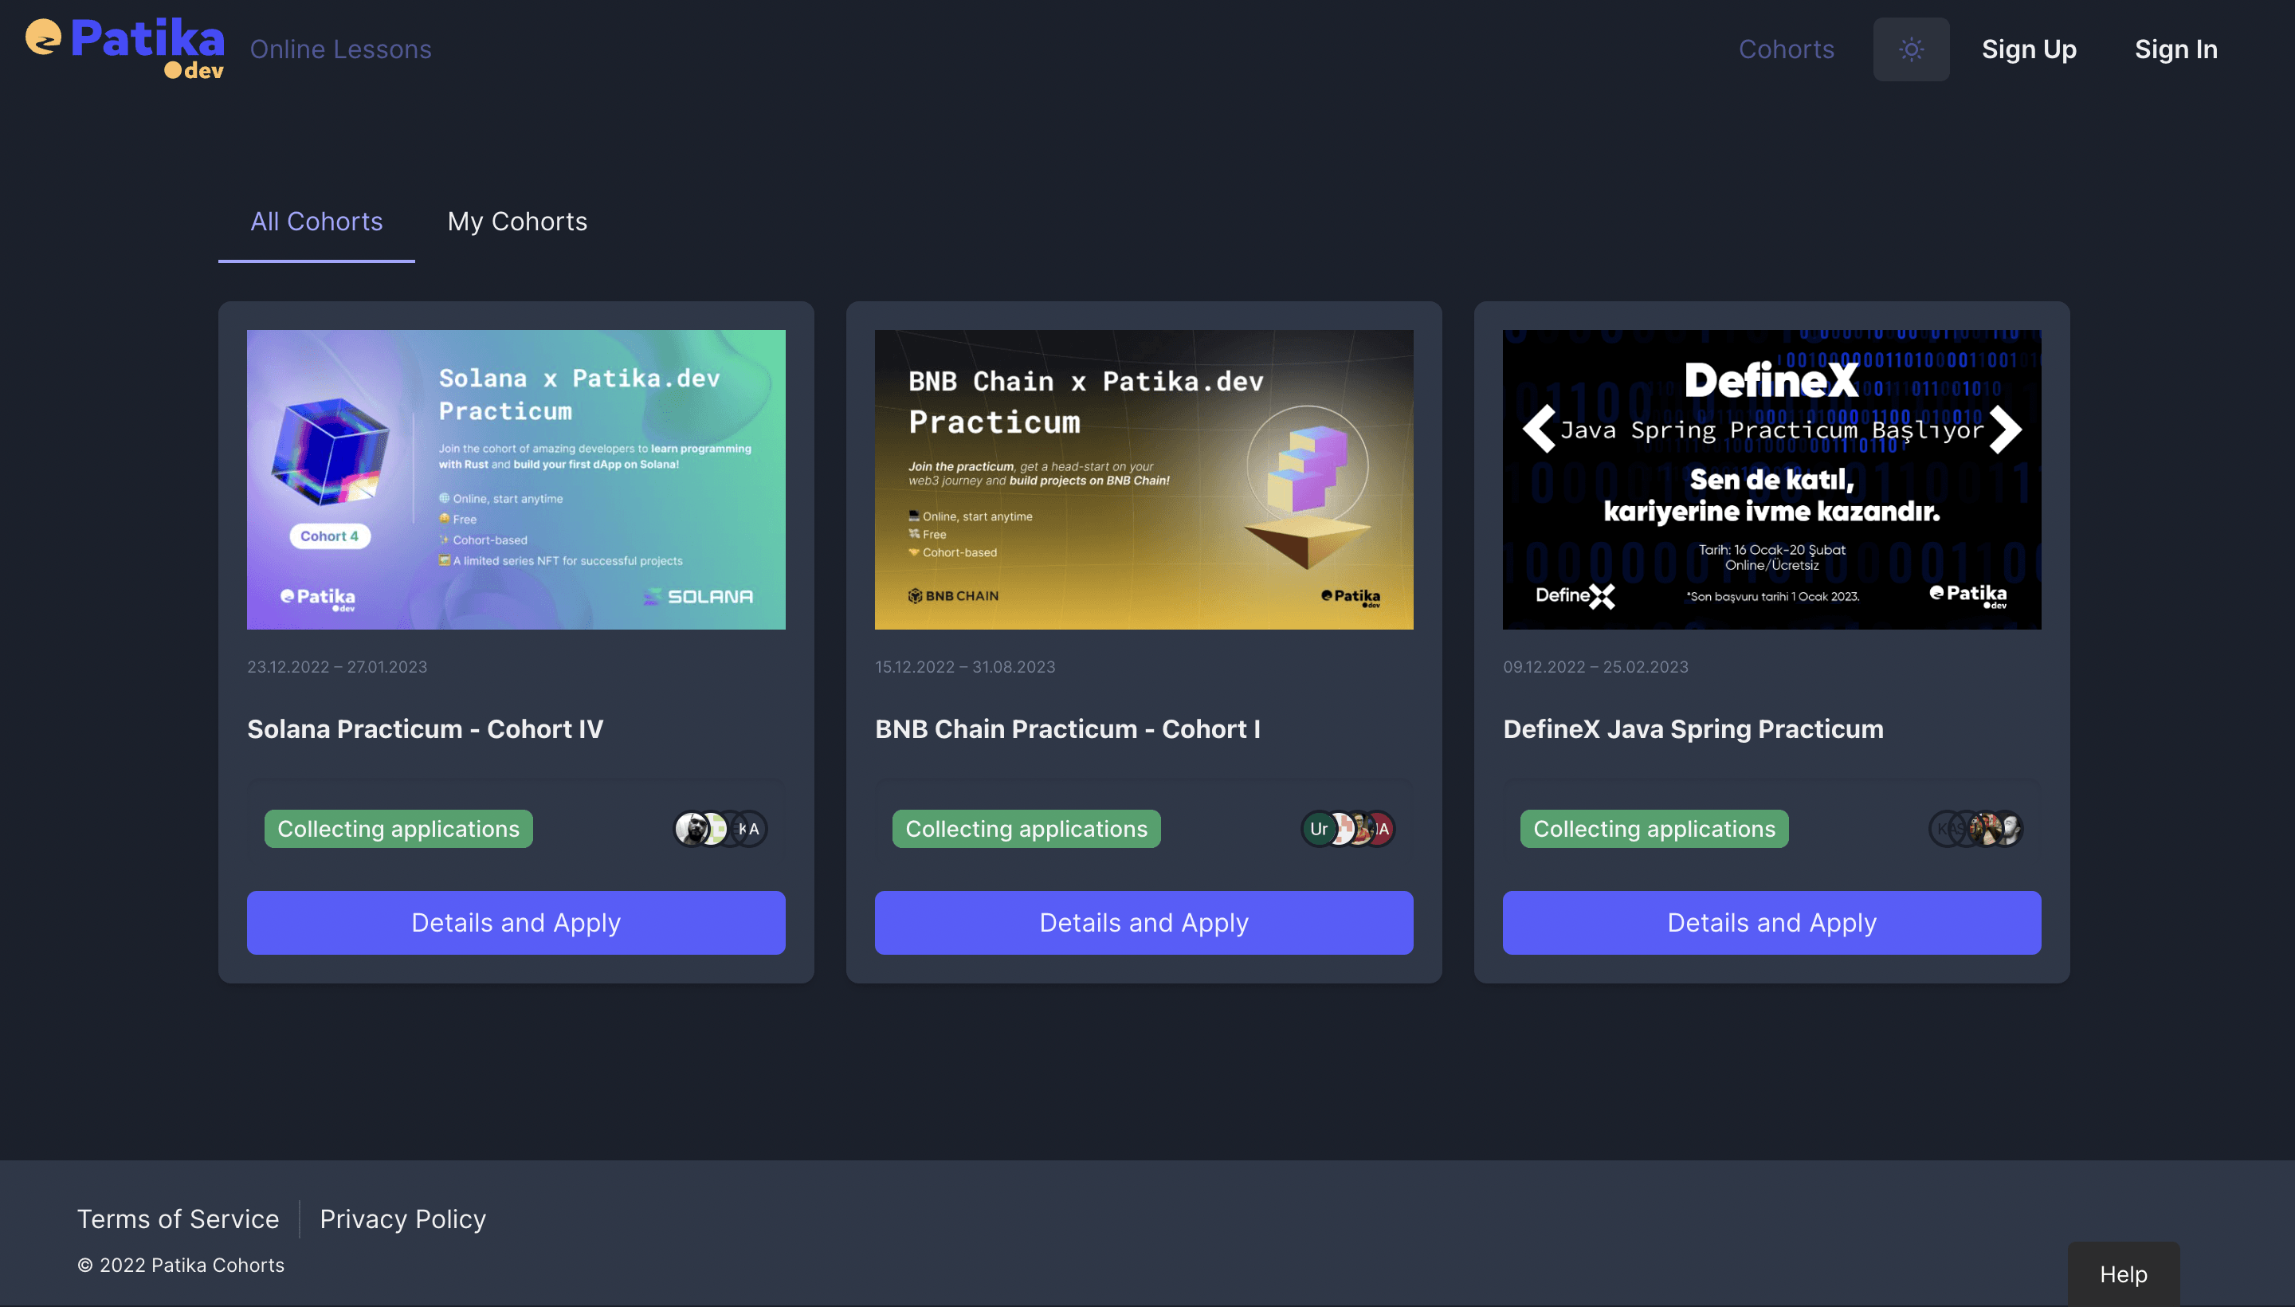2295x1307 pixels.
Task: Click the Sign Up button
Action: click(2027, 49)
